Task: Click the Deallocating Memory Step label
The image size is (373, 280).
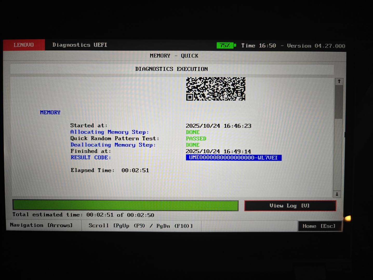Action: [113, 145]
